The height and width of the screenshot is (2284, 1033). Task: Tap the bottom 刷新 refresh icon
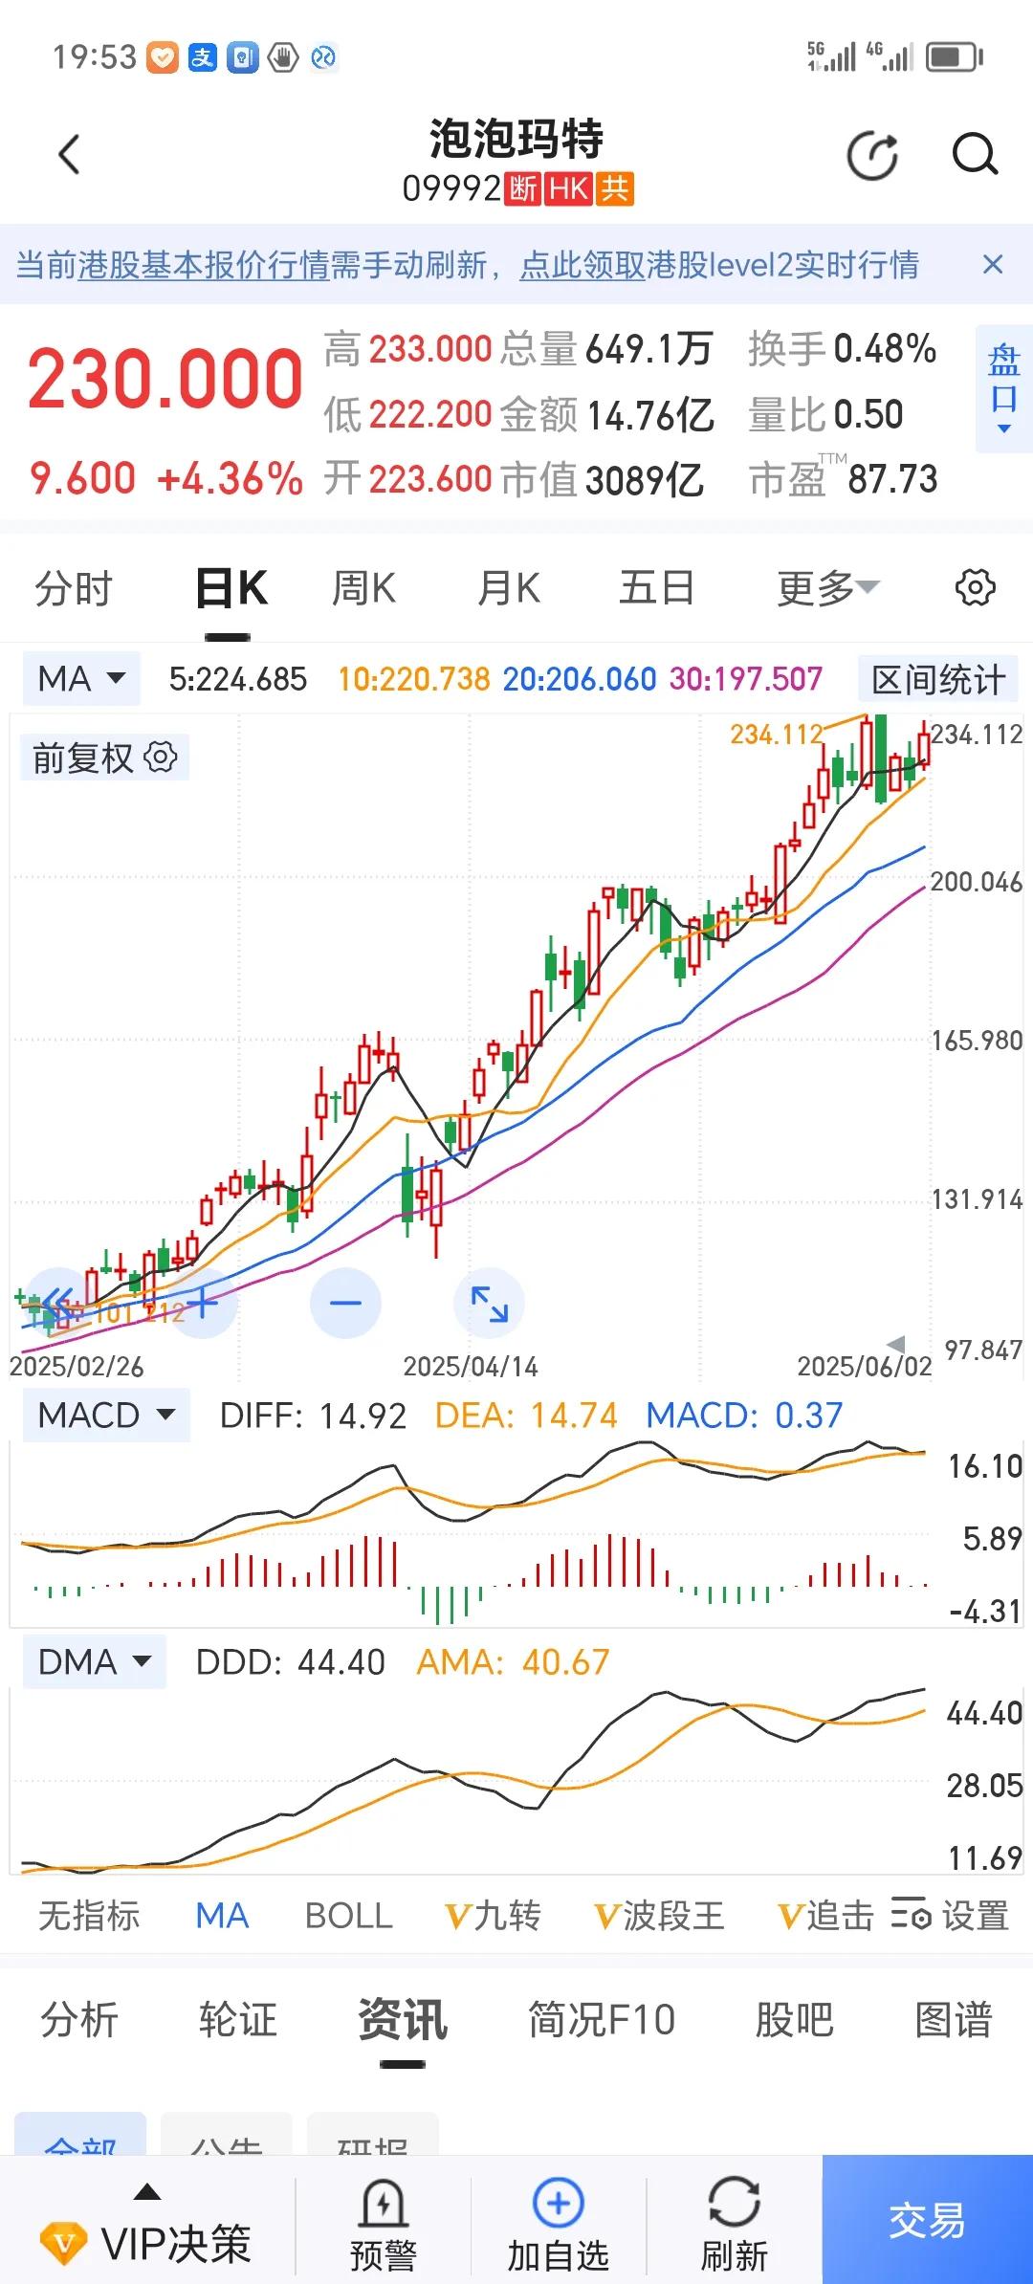point(734,2226)
